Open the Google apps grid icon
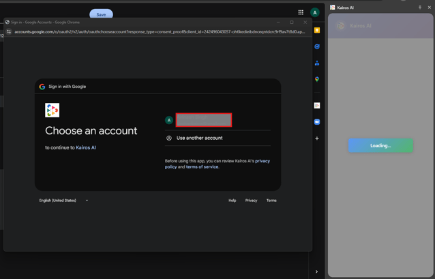 click(x=301, y=12)
